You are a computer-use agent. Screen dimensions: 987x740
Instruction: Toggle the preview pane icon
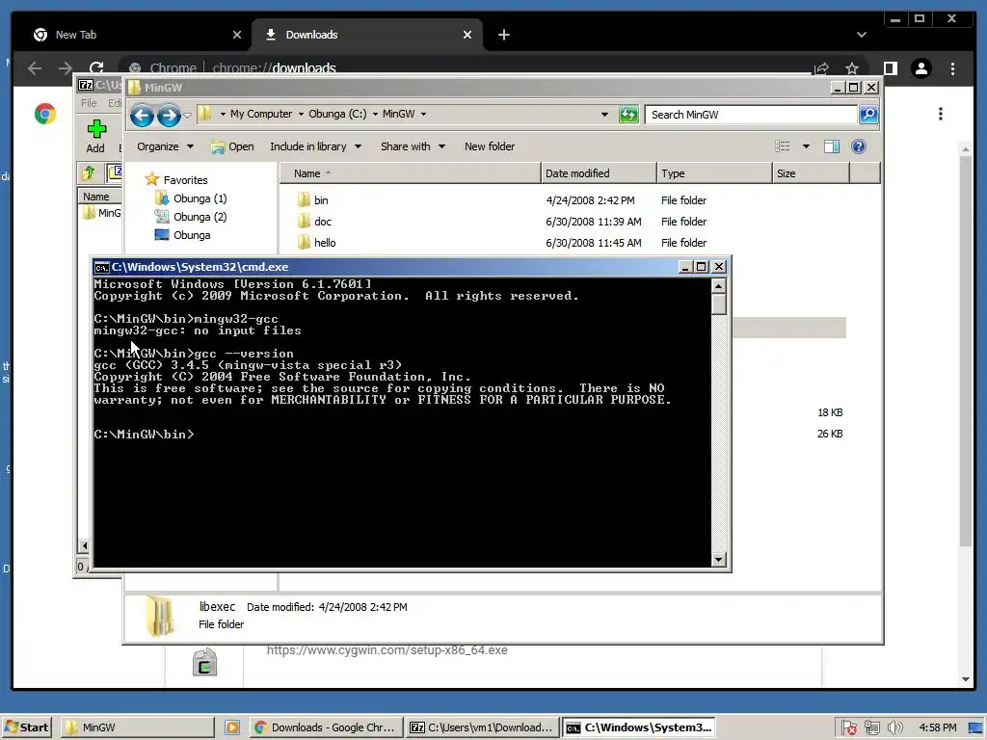(x=832, y=146)
